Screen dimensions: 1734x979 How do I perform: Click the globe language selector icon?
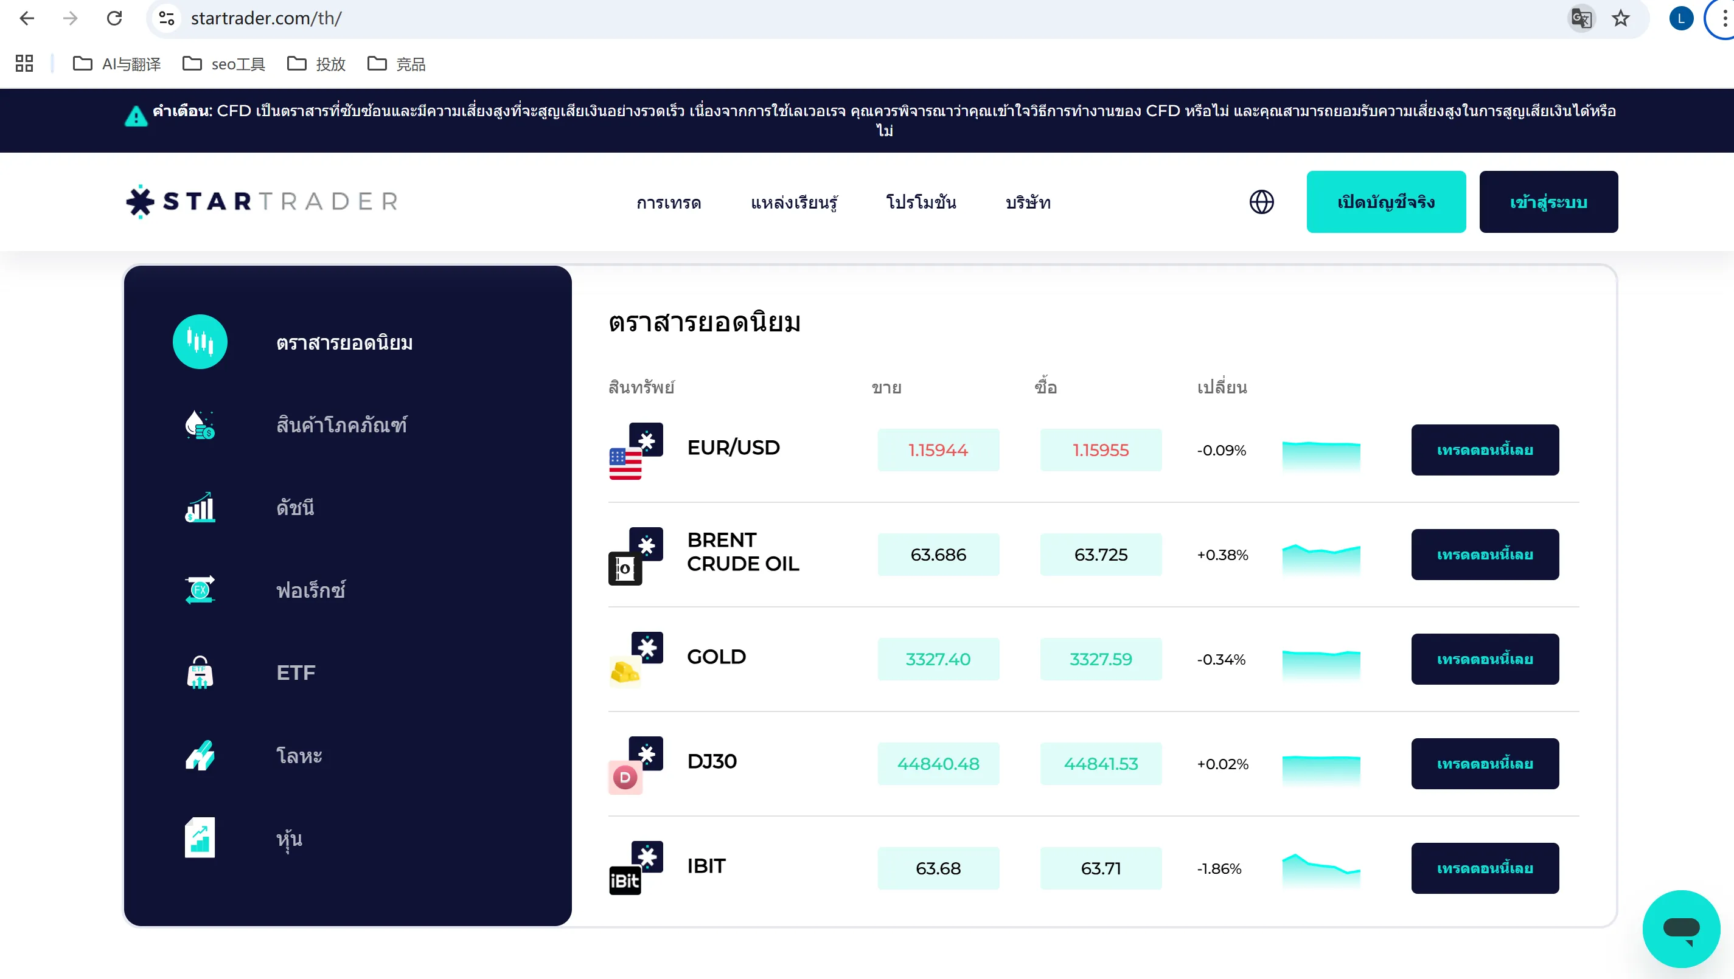coord(1261,202)
